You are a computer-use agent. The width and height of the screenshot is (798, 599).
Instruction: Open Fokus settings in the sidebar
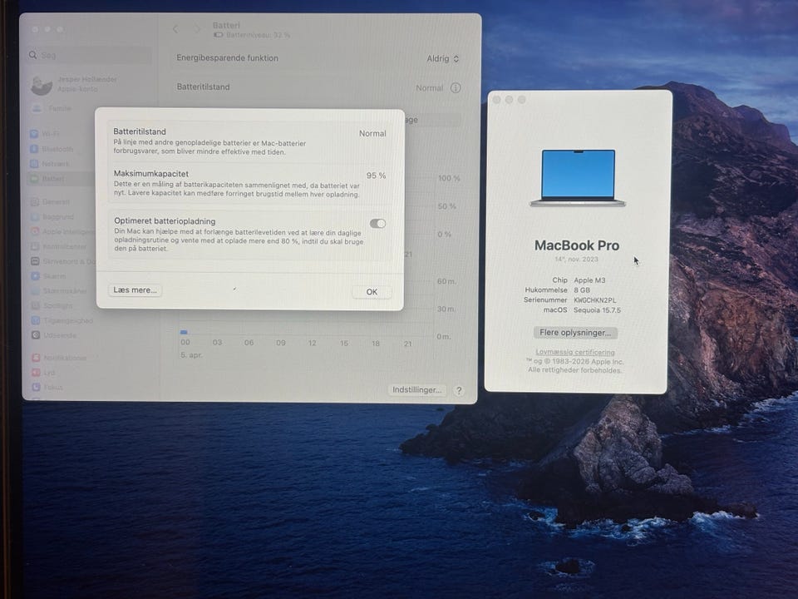[x=47, y=387]
